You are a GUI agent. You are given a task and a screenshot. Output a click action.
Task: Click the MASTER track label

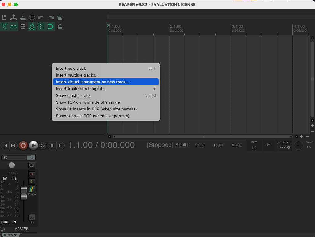click(x=21, y=229)
